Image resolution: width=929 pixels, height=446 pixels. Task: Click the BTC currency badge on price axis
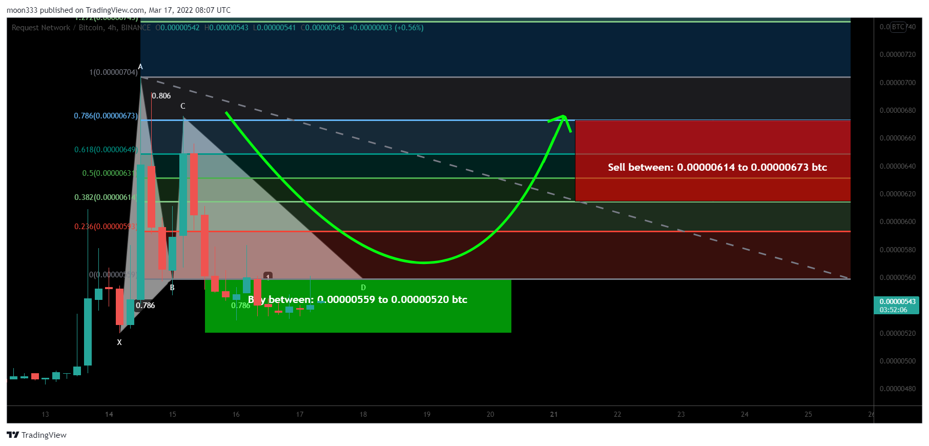coord(898,27)
